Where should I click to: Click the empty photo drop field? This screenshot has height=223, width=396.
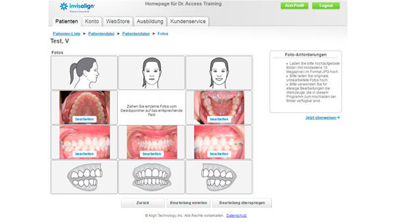151,107
